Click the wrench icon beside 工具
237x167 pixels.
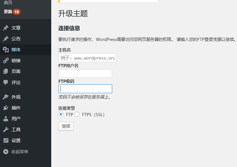click(6, 130)
